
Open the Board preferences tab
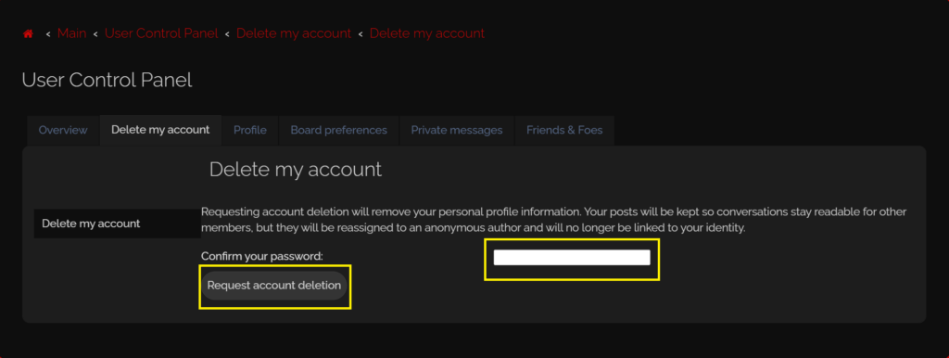click(x=338, y=130)
